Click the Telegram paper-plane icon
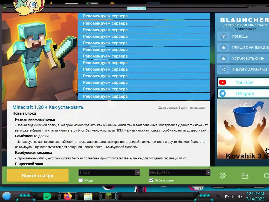Image resolution: width=269 pixels, height=202 pixels. coord(223,93)
